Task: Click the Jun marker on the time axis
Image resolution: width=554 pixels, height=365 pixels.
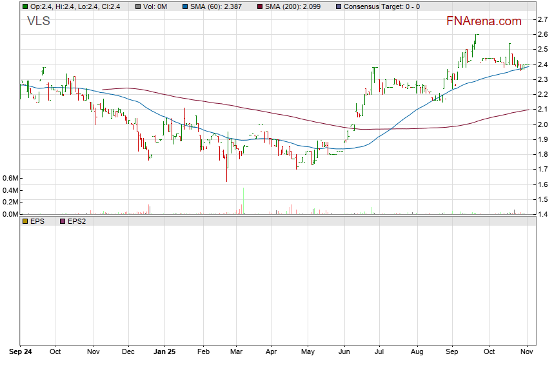Action: pyautogui.click(x=344, y=352)
